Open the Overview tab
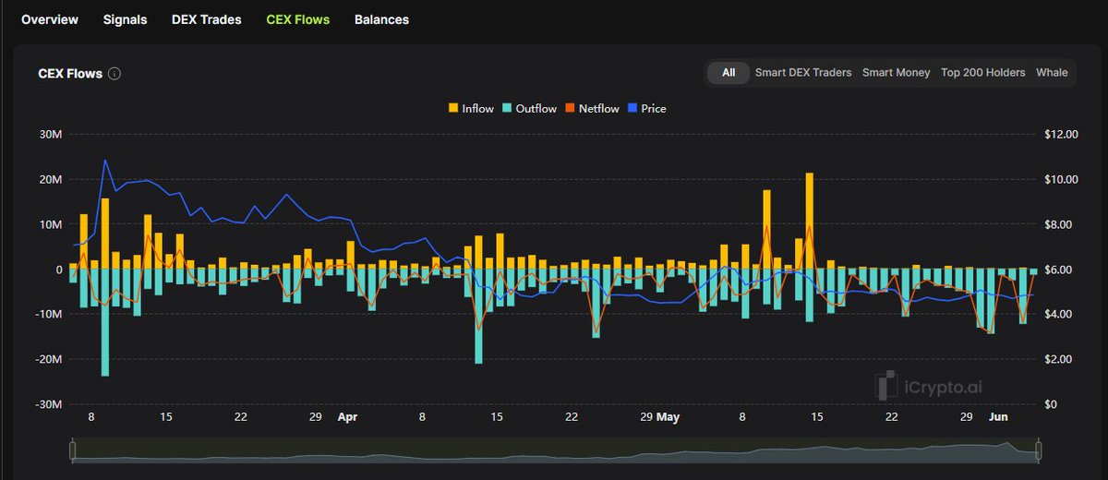 (x=50, y=19)
